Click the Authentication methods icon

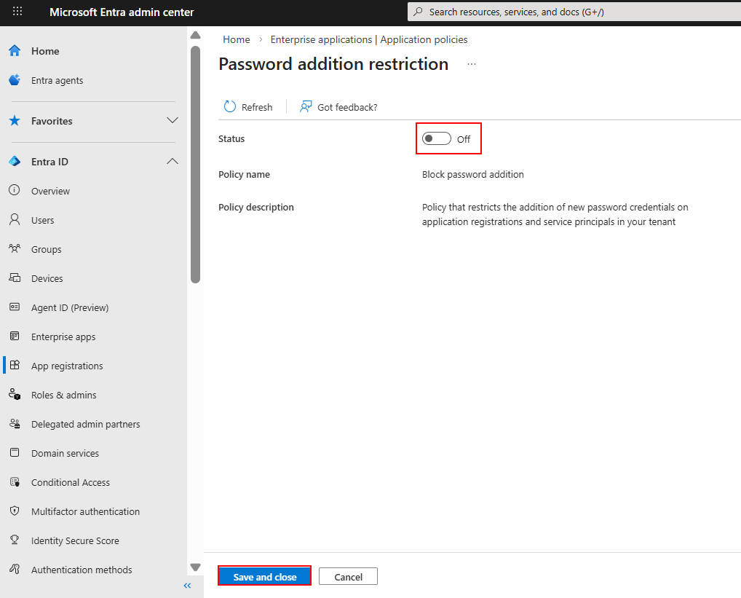click(15, 569)
